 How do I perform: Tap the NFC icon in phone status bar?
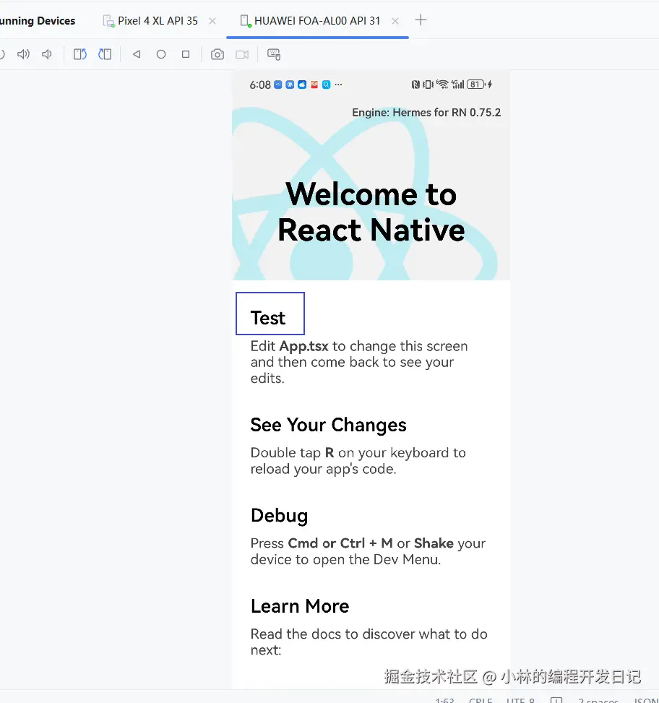pyautogui.click(x=415, y=85)
